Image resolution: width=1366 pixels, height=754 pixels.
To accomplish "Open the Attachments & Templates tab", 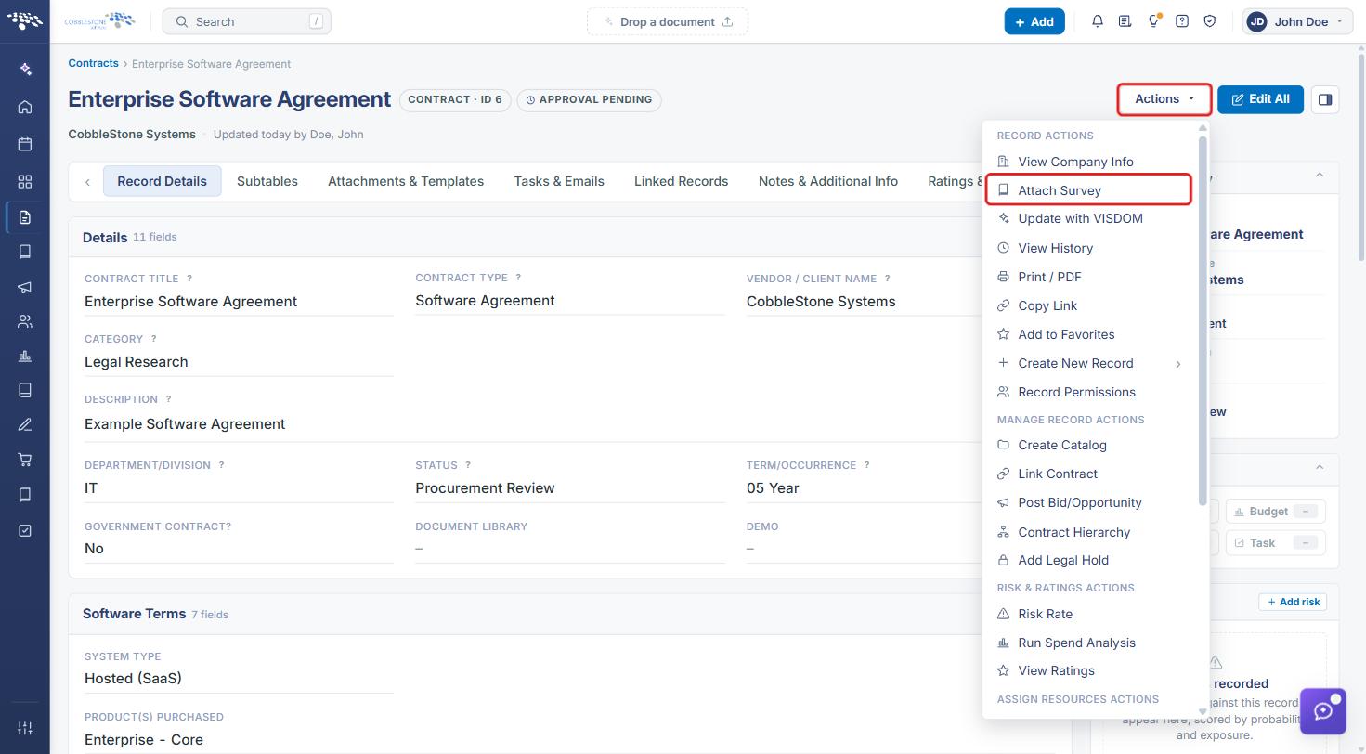I will 406,181.
